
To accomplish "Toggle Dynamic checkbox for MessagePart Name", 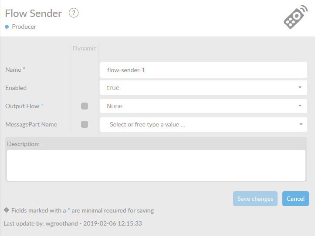I will pos(85,124).
